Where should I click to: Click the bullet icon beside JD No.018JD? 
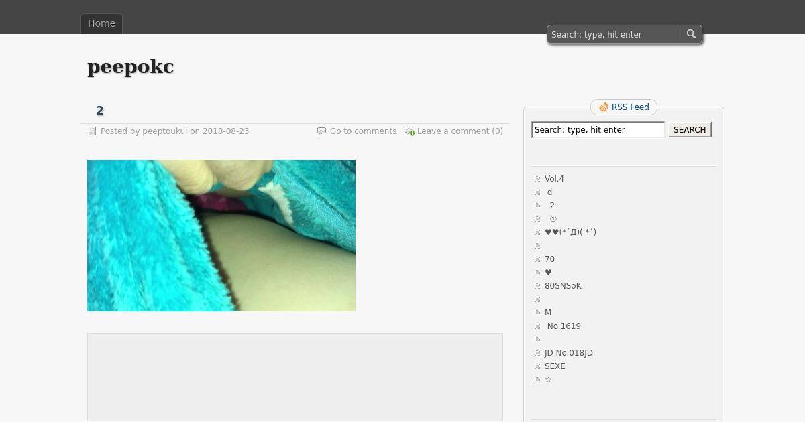537,353
